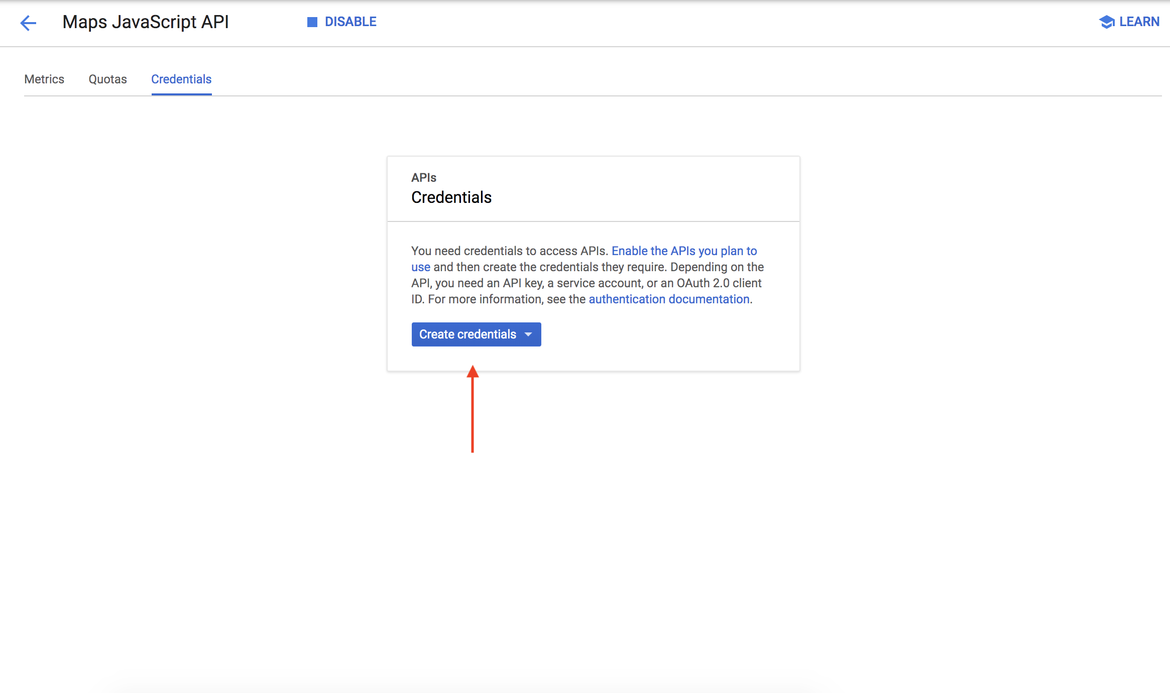Switch to the Metrics tab
1170x693 pixels.
tap(44, 79)
